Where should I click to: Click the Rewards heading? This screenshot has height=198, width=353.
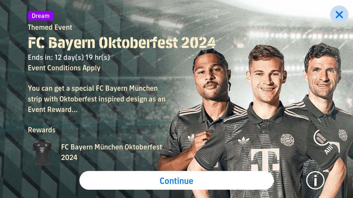[x=42, y=130]
